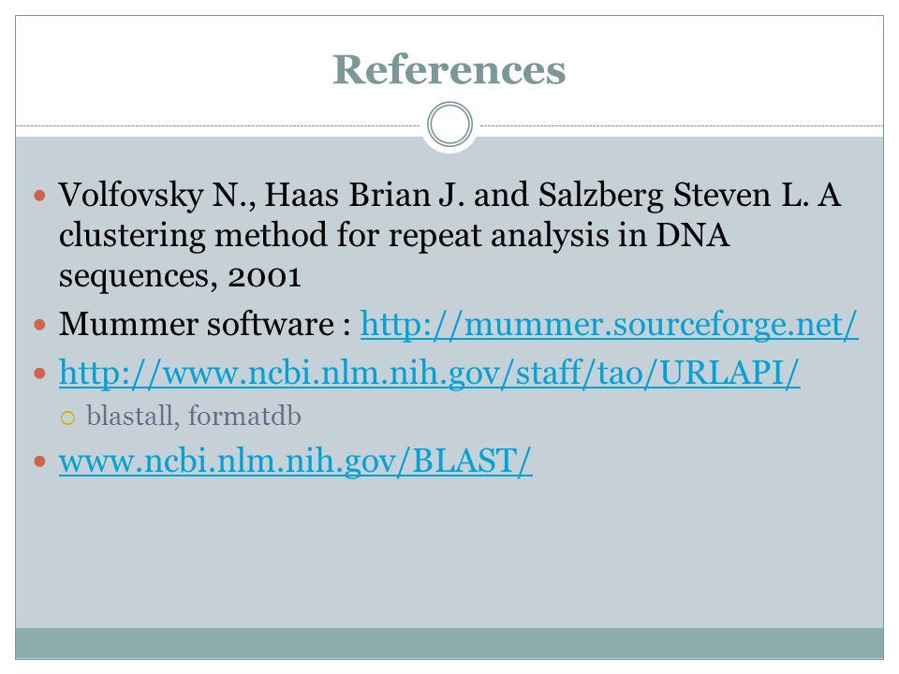The image size is (899, 674).
Task: Click the word 'DNA' in the citation
Action: pos(693,236)
